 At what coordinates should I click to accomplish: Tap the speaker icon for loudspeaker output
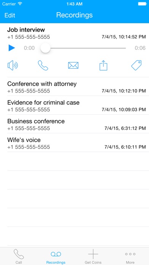[13, 65]
